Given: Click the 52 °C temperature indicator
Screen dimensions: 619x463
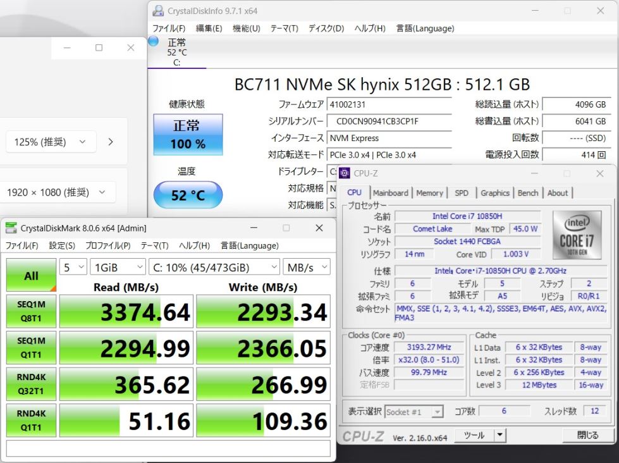Looking at the screenshot, I should [188, 195].
